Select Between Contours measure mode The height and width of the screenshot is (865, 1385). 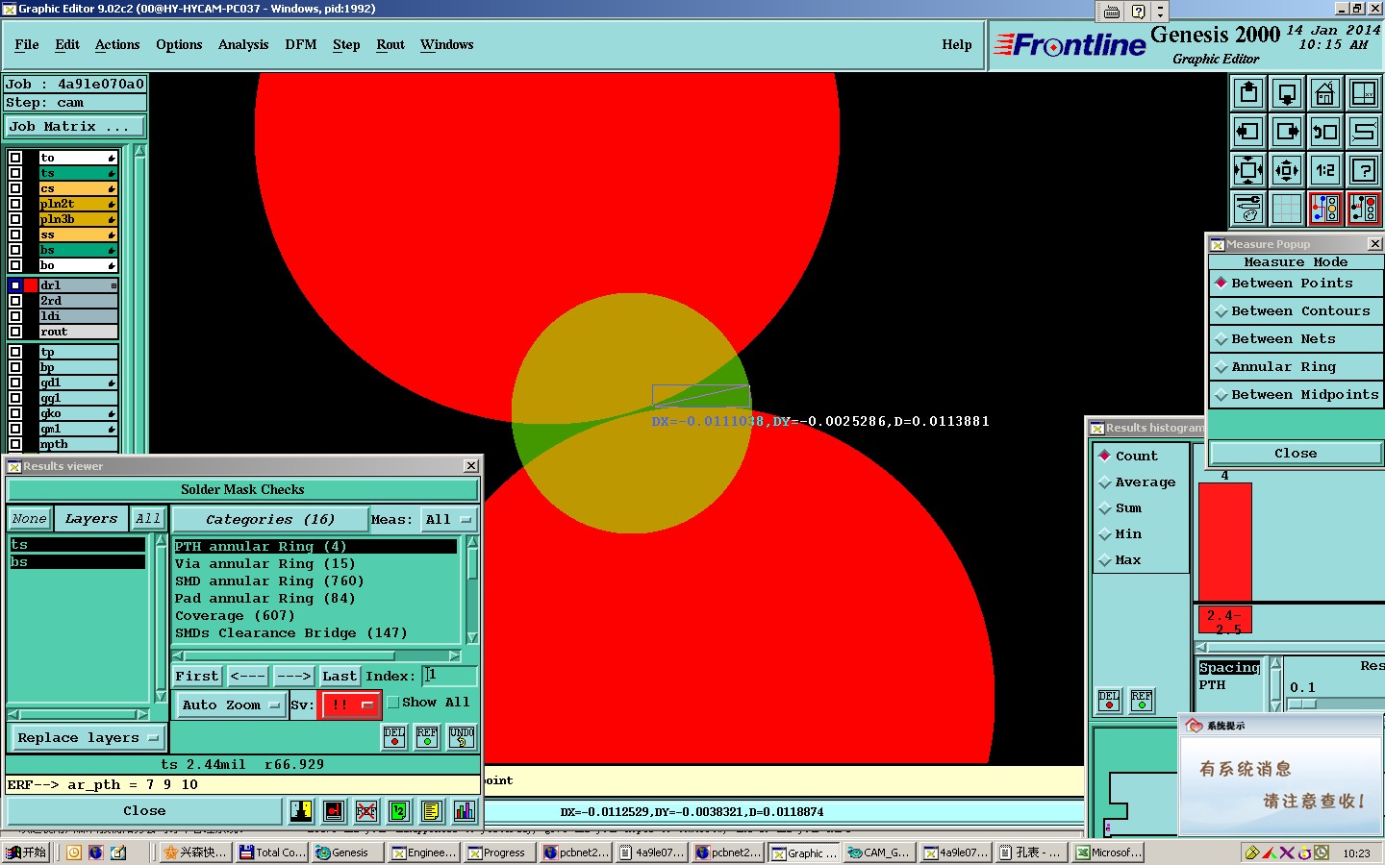click(x=1296, y=311)
